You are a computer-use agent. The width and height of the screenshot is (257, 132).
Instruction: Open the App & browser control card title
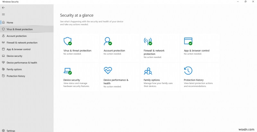coord(197,51)
